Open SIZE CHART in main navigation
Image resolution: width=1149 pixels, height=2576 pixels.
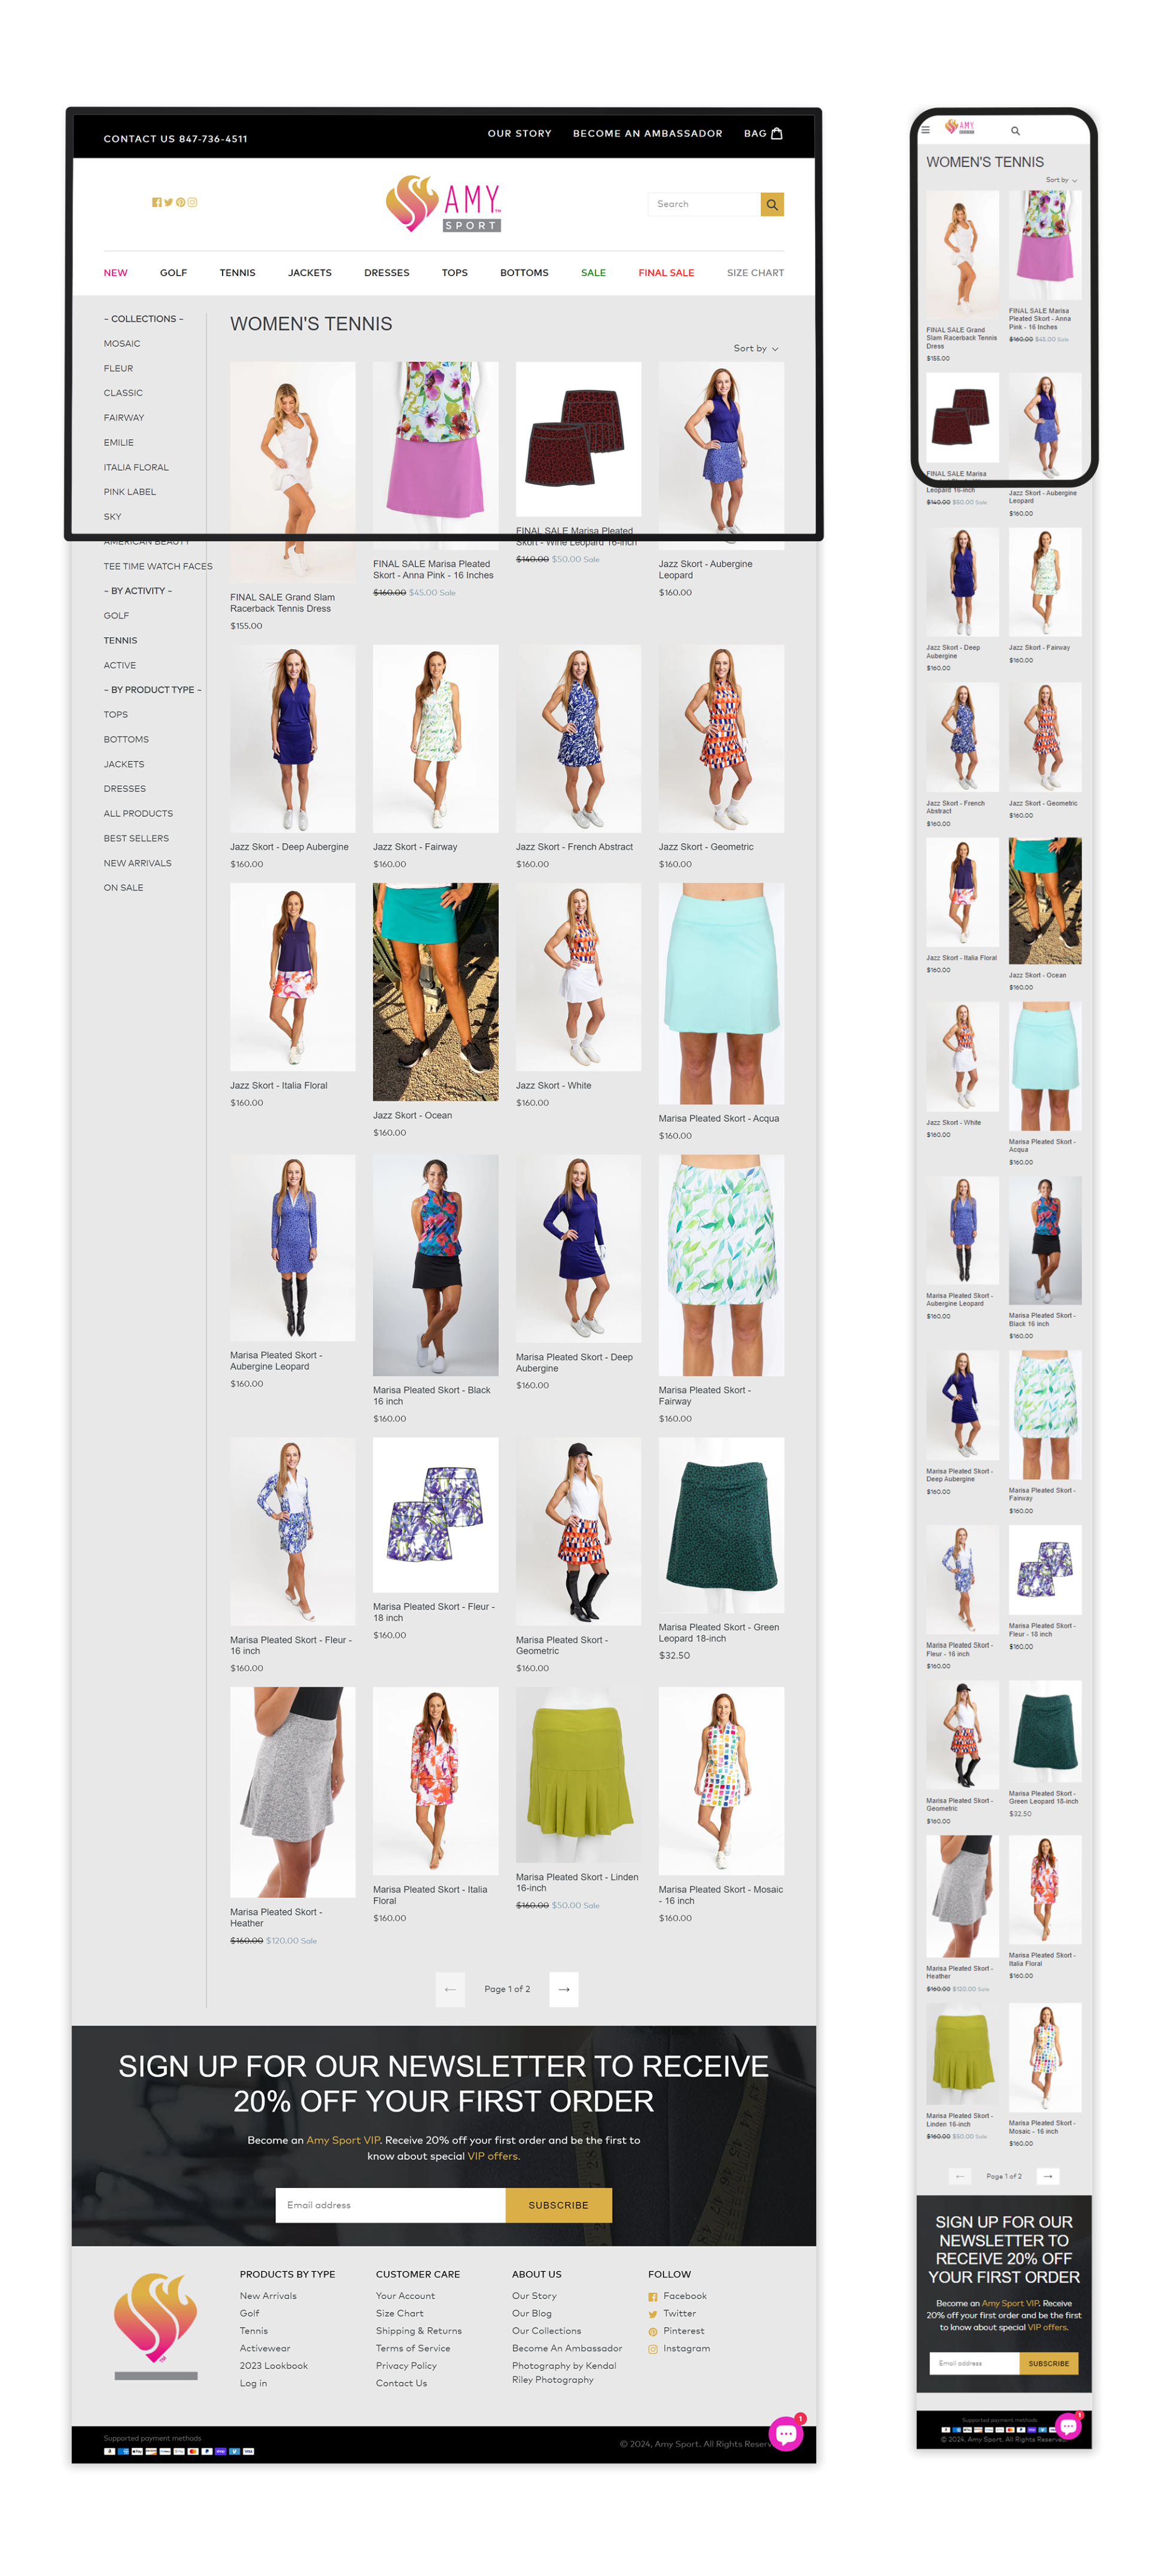(755, 273)
